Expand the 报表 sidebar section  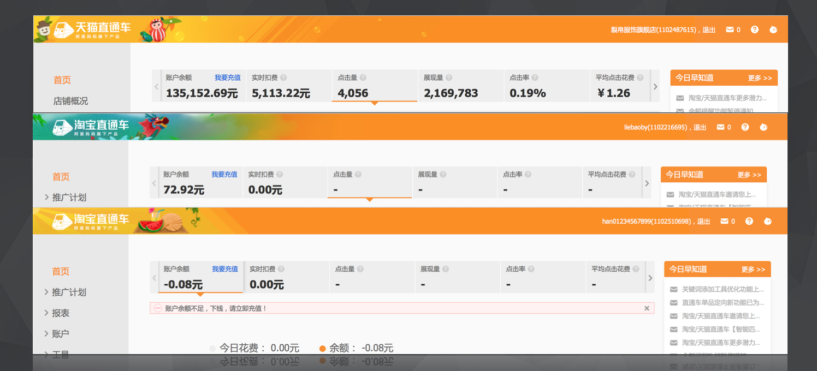pyautogui.click(x=60, y=313)
